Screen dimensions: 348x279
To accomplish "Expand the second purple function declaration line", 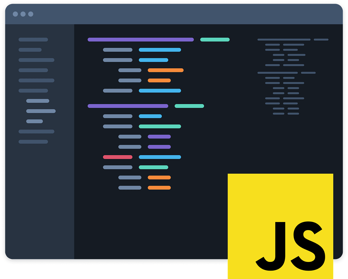I will pos(128,106).
